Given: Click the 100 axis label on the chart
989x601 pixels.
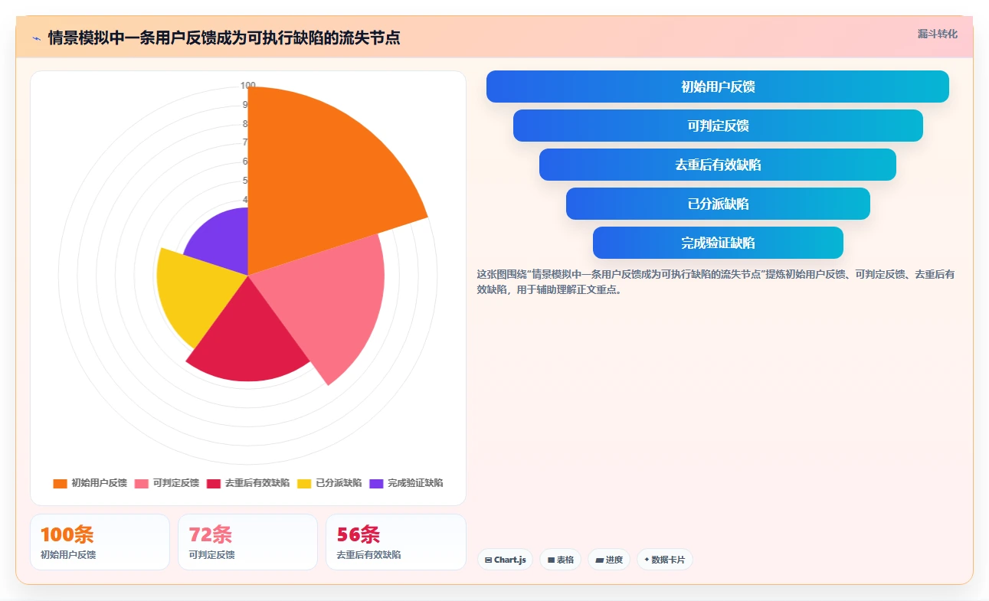Looking at the screenshot, I should click(247, 86).
